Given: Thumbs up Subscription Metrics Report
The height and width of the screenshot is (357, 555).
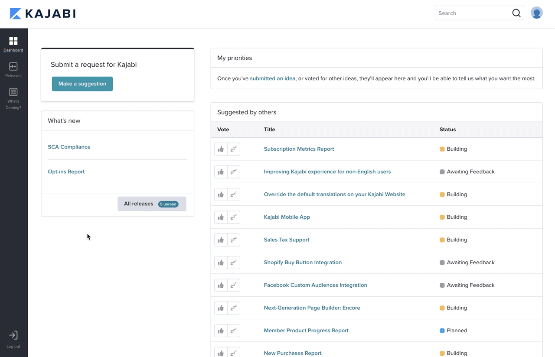Looking at the screenshot, I should (221, 149).
